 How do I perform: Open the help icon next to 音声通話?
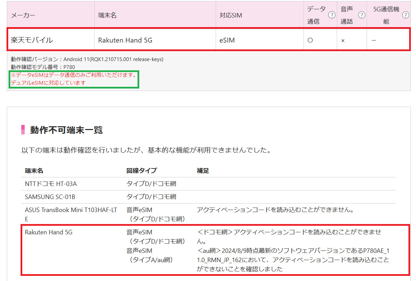tap(361, 15)
